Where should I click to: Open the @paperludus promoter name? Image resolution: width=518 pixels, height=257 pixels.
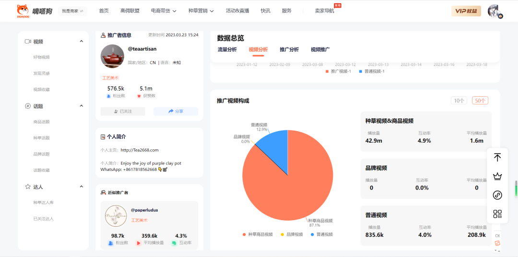144,210
